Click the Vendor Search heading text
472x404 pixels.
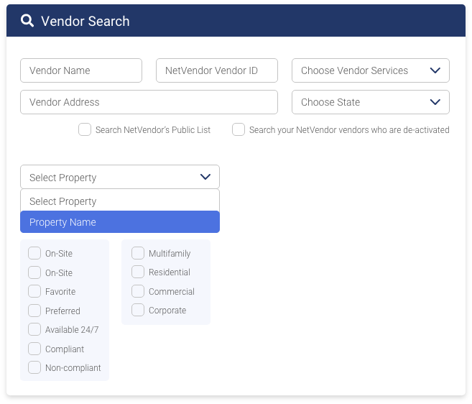pos(85,21)
